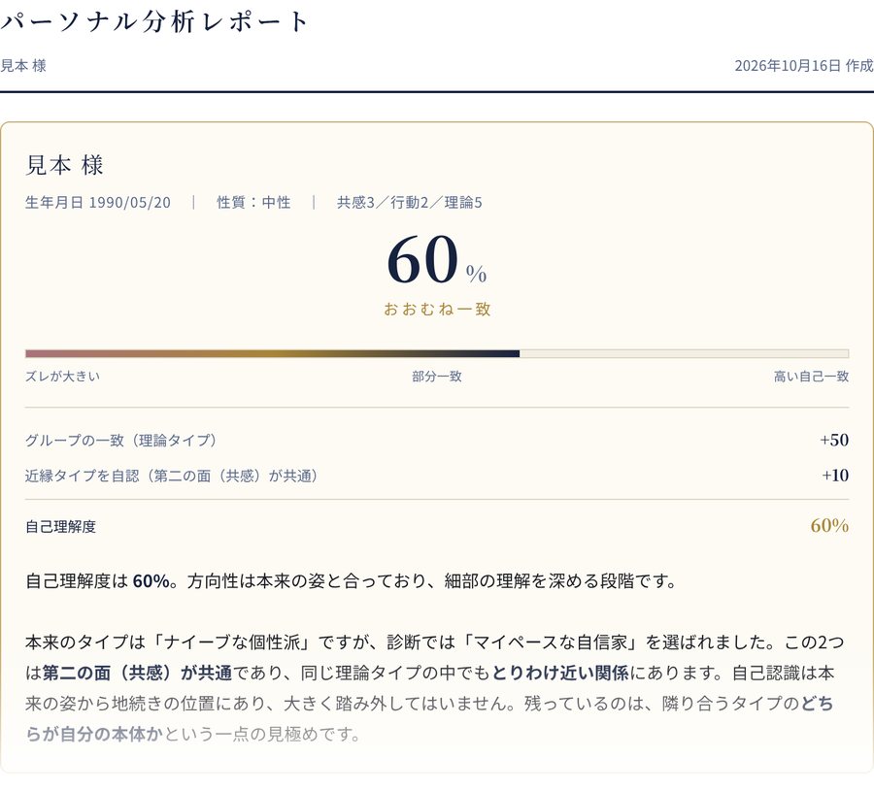Click the +10 score value
874x790 pixels.
coord(835,476)
